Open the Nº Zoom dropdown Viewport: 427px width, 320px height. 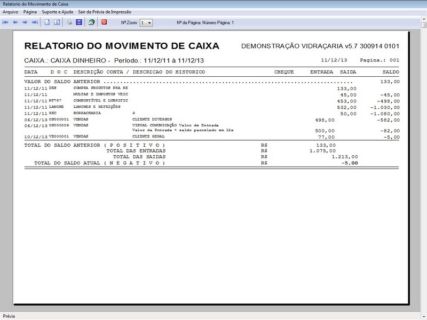tap(149, 22)
